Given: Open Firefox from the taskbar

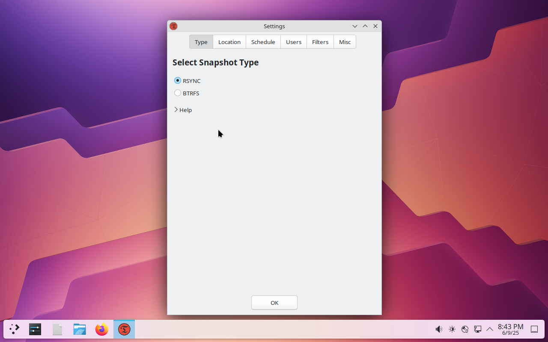Looking at the screenshot, I should point(102,329).
